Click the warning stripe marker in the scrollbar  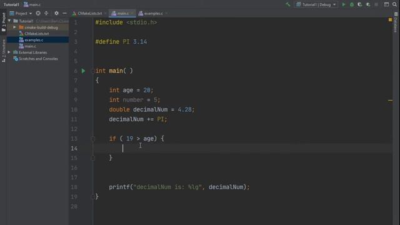point(390,100)
